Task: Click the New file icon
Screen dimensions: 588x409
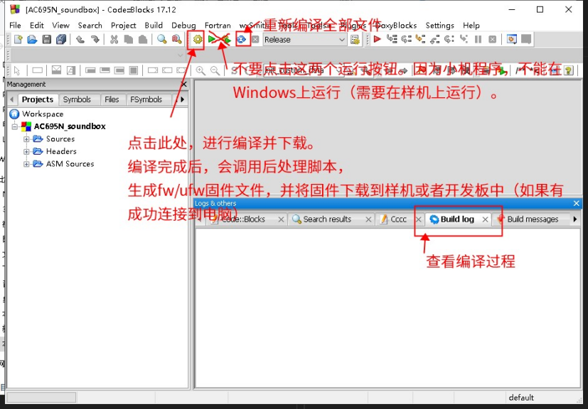Action: (18, 39)
